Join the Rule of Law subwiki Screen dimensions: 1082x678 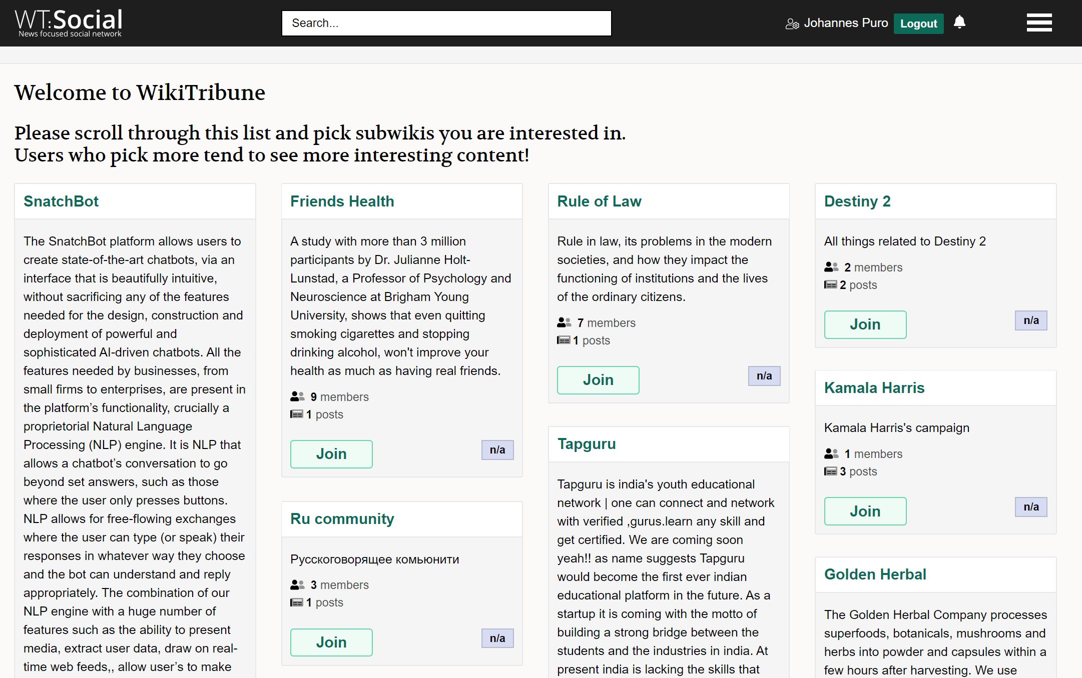coord(598,379)
